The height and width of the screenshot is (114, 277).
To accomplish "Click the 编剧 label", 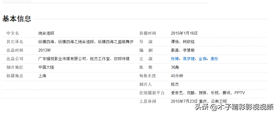I will point(146,50).
